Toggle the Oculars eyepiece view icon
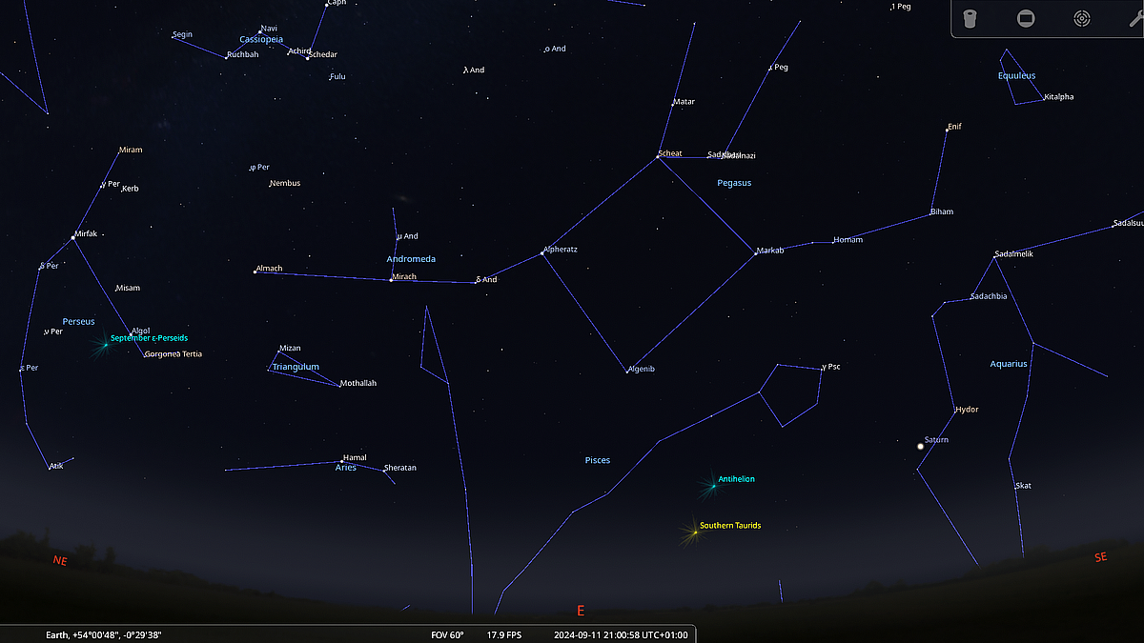The width and height of the screenshot is (1144, 643). [x=970, y=19]
